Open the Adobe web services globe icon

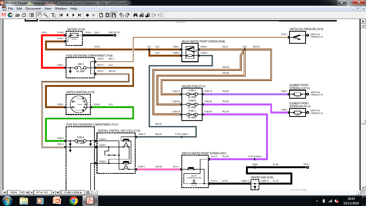pos(10,15)
